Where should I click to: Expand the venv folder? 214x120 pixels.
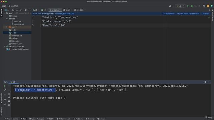pos(7,27)
